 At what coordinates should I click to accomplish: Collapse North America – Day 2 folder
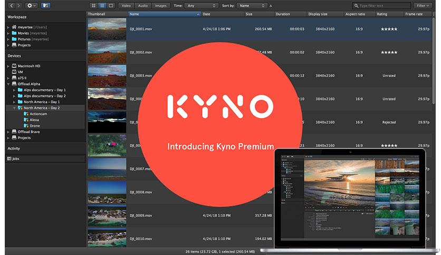coord(14,108)
